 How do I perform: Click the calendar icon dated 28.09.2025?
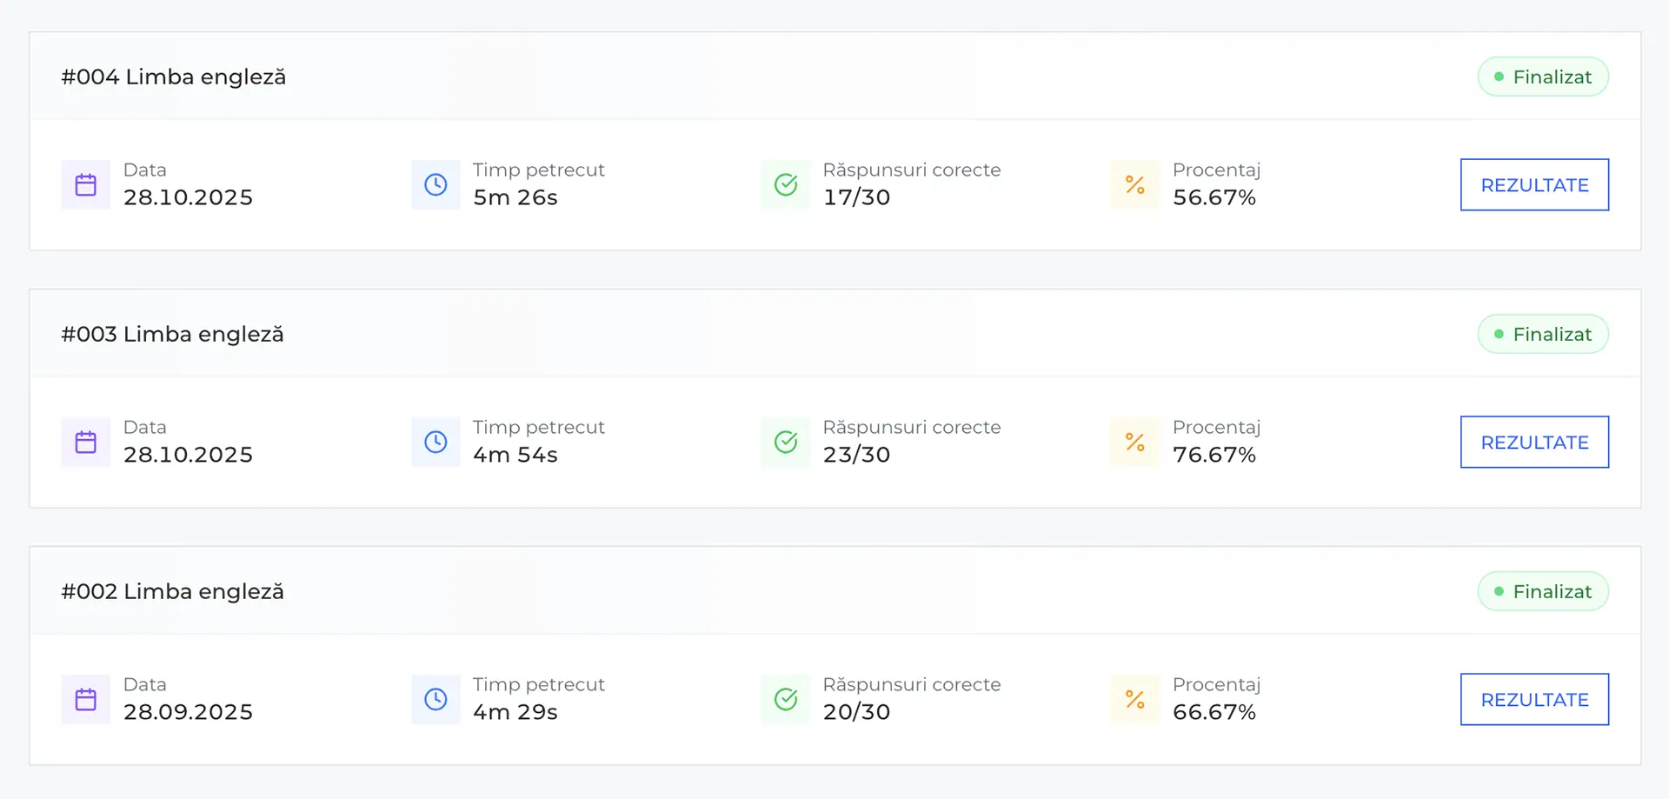(x=85, y=699)
